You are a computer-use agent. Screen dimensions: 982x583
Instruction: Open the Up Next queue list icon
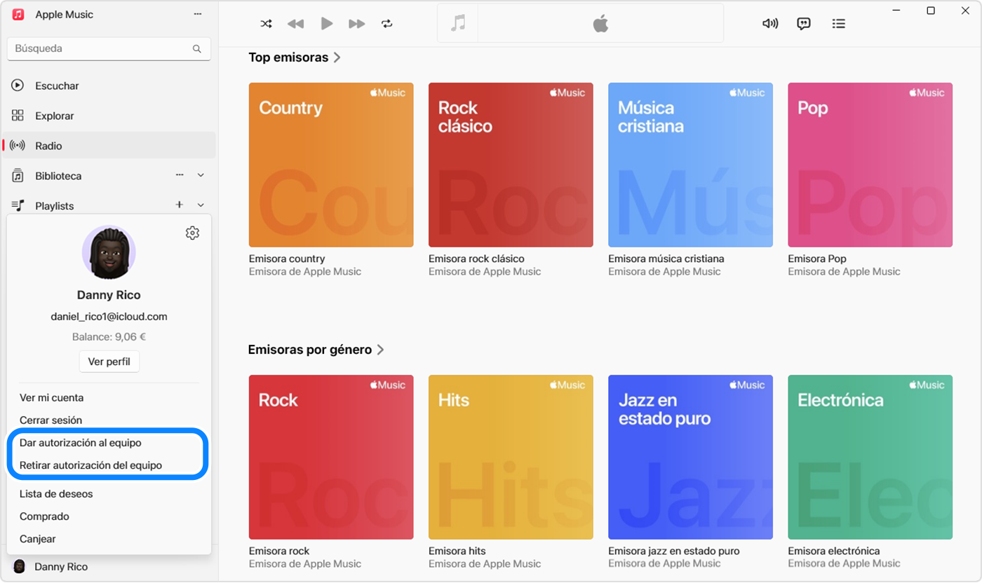[x=838, y=24]
